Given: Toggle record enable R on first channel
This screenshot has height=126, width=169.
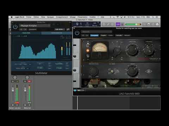Looking at the screenshot, I should (18, 103).
